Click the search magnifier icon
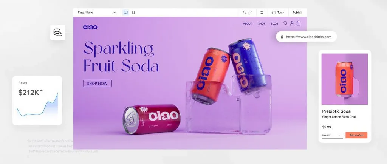Screen dimensions: 387x164 pyautogui.click(x=286, y=23)
